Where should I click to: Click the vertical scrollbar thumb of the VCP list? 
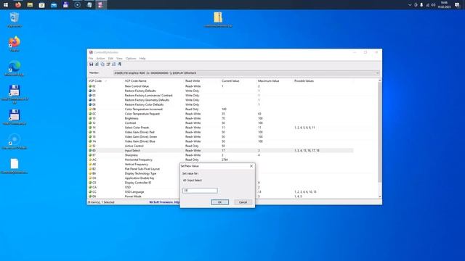(379, 132)
